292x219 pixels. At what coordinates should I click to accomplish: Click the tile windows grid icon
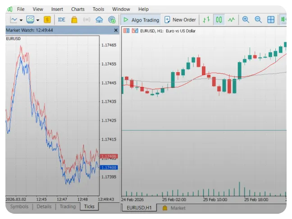click(x=271, y=20)
